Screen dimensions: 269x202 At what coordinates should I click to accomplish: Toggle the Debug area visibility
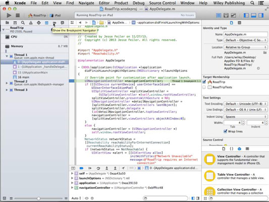pyautogui.click(x=253, y=16)
